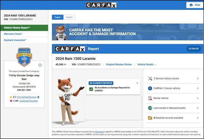The image size is (204, 139).
Task: Click the CARFAX logo in header
Action: pos(102,5)
